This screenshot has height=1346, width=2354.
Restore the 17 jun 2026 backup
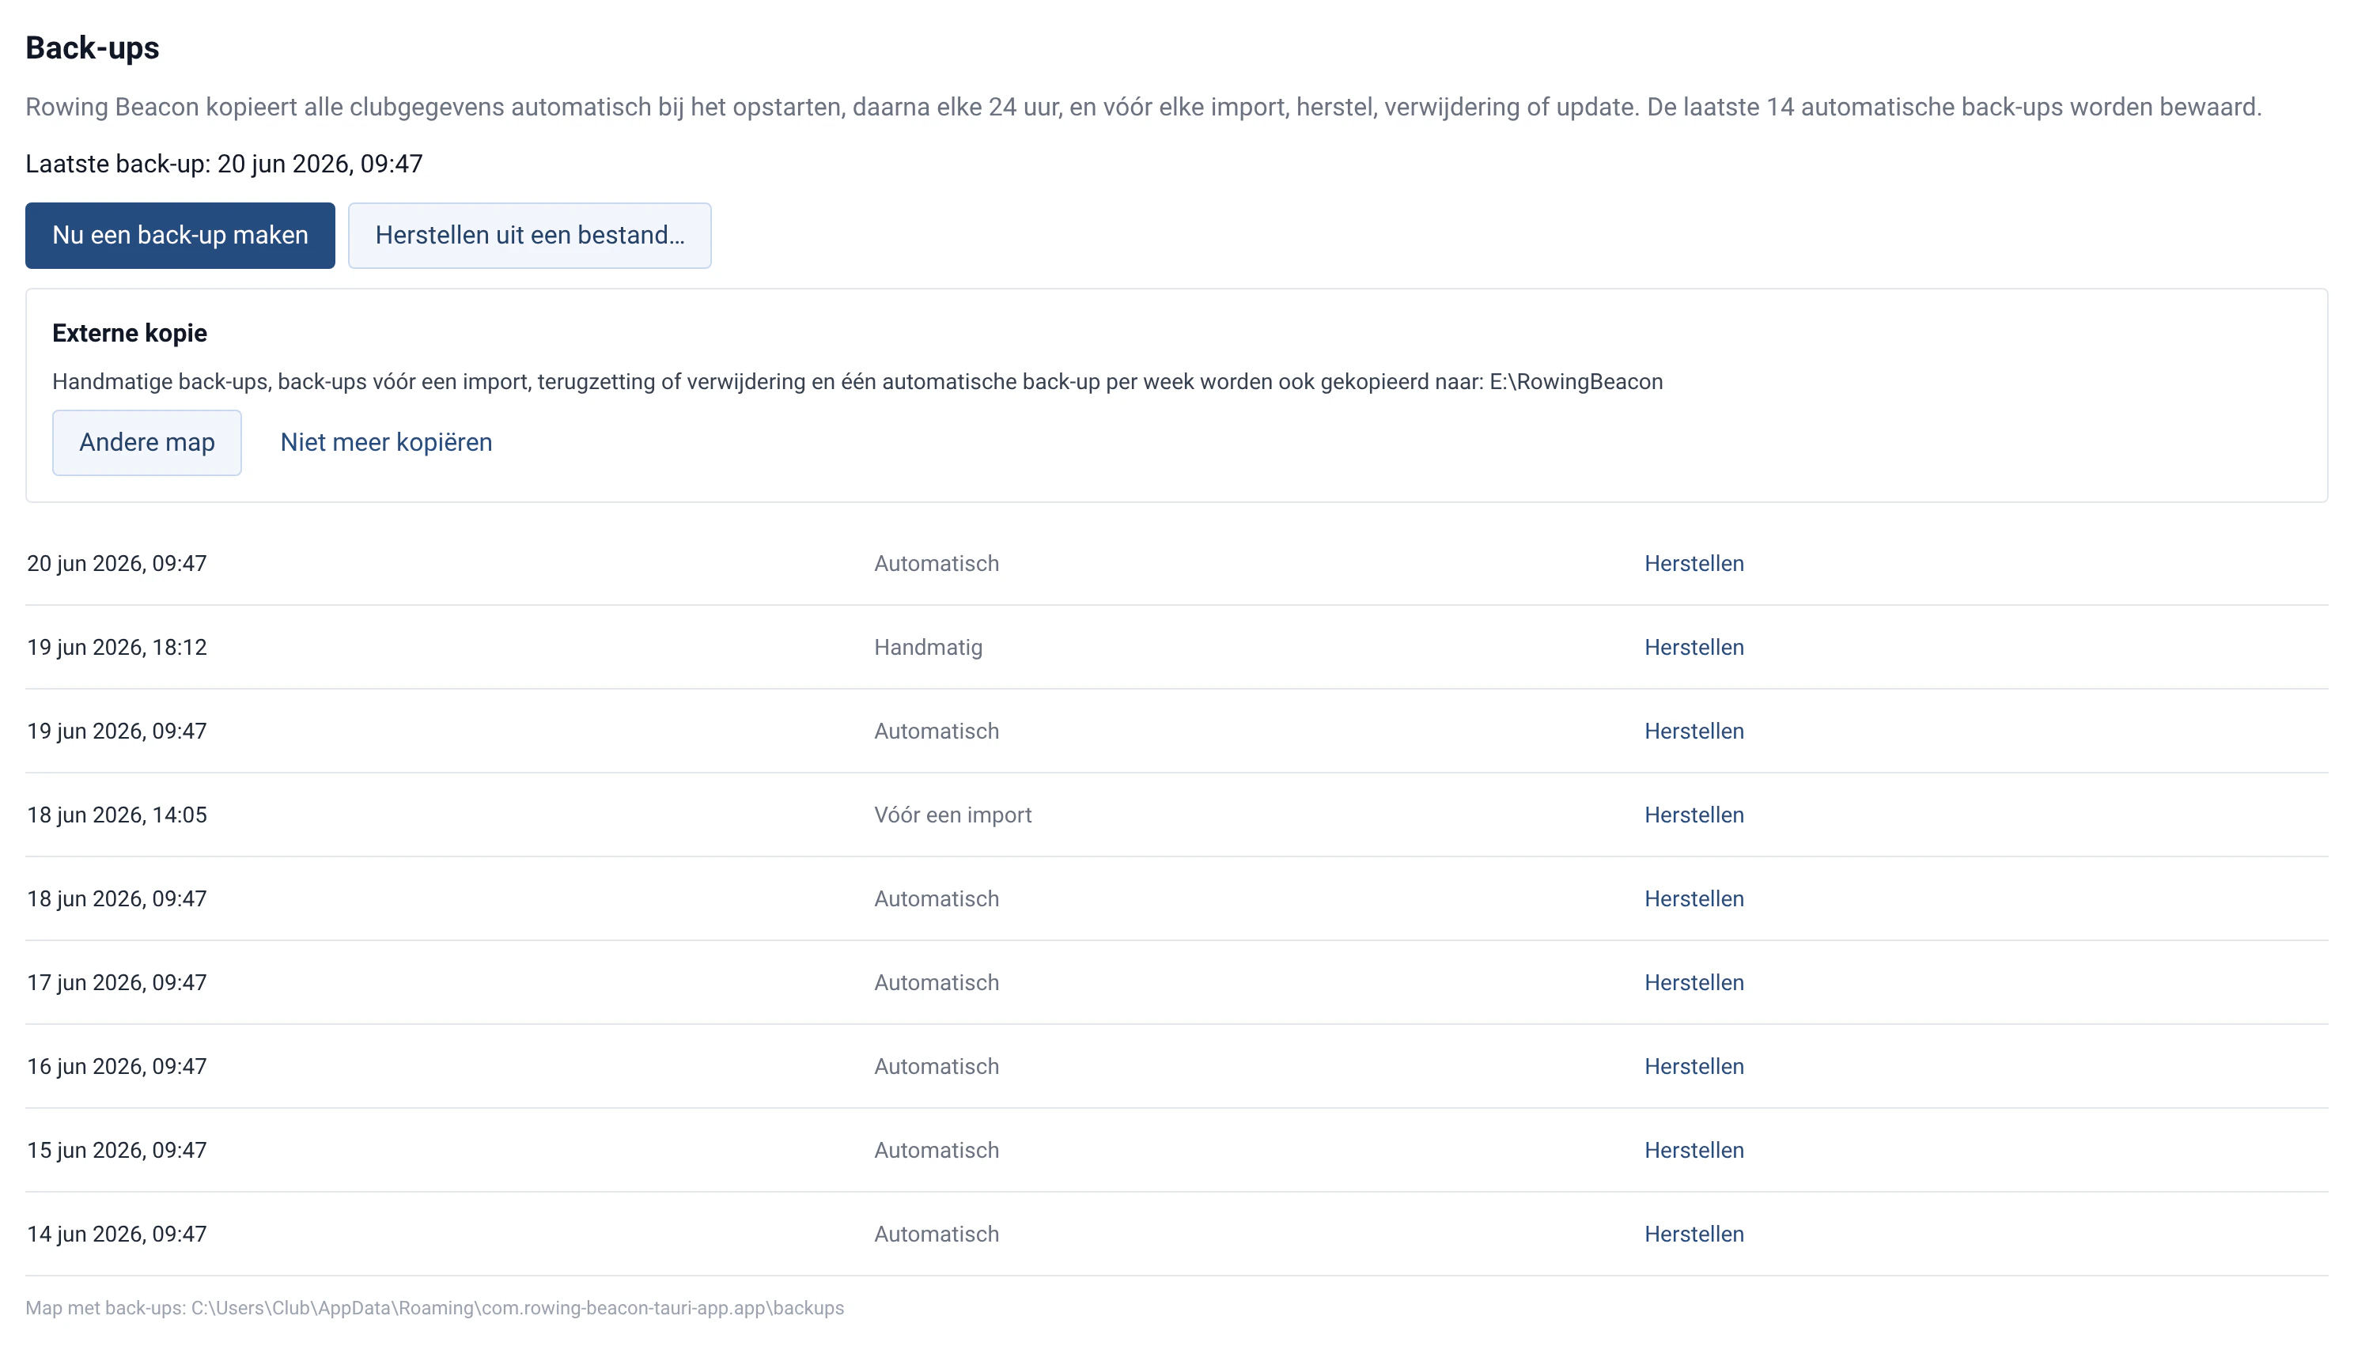pos(1693,983)
